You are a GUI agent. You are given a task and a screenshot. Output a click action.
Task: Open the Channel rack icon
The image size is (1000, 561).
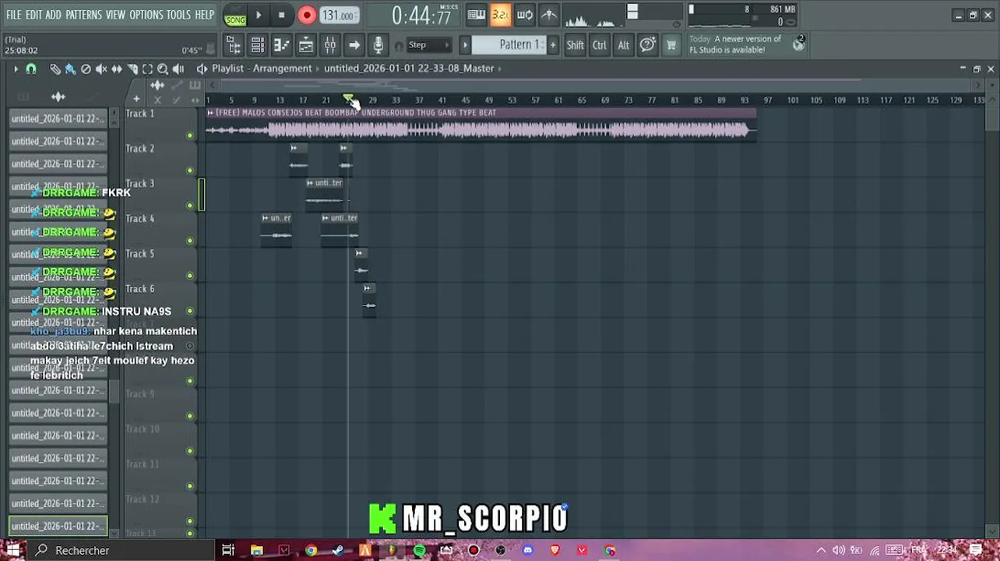[x=258, y=45]
